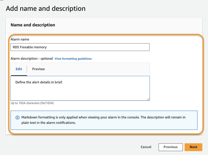Click the 'Alarm name' label
Screen dimensions: 208x155
click(20, 39)
